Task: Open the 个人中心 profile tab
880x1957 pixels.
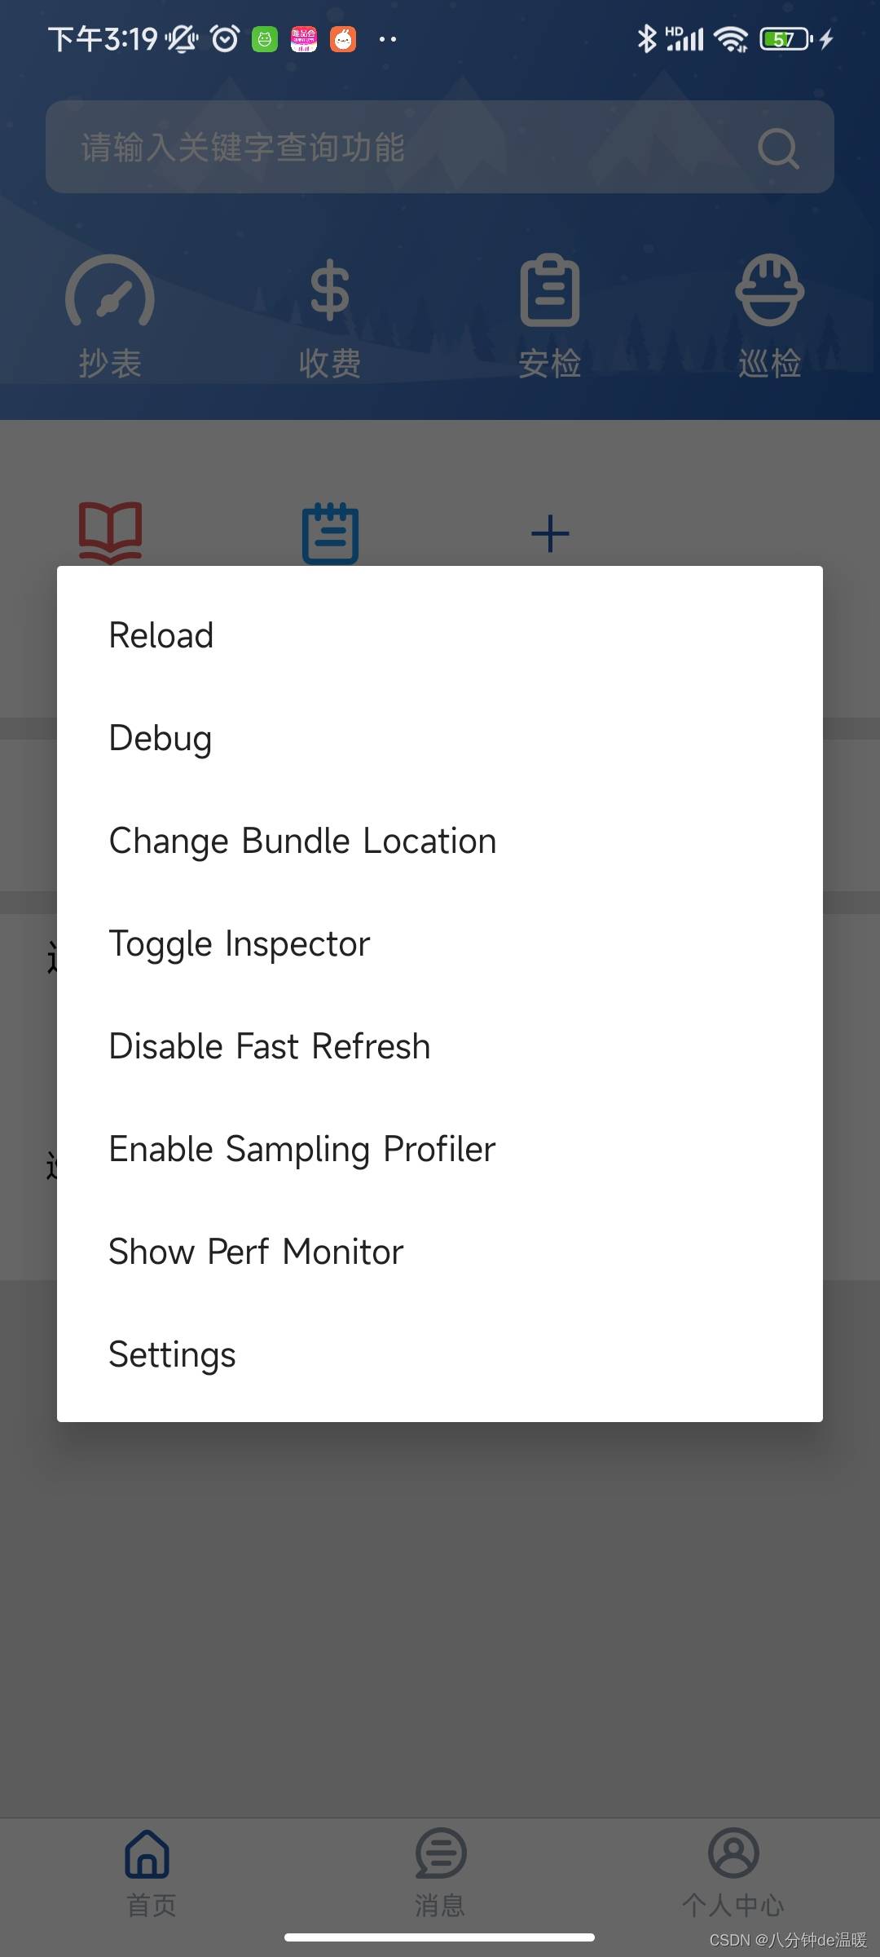Action: pos(733,1873)
